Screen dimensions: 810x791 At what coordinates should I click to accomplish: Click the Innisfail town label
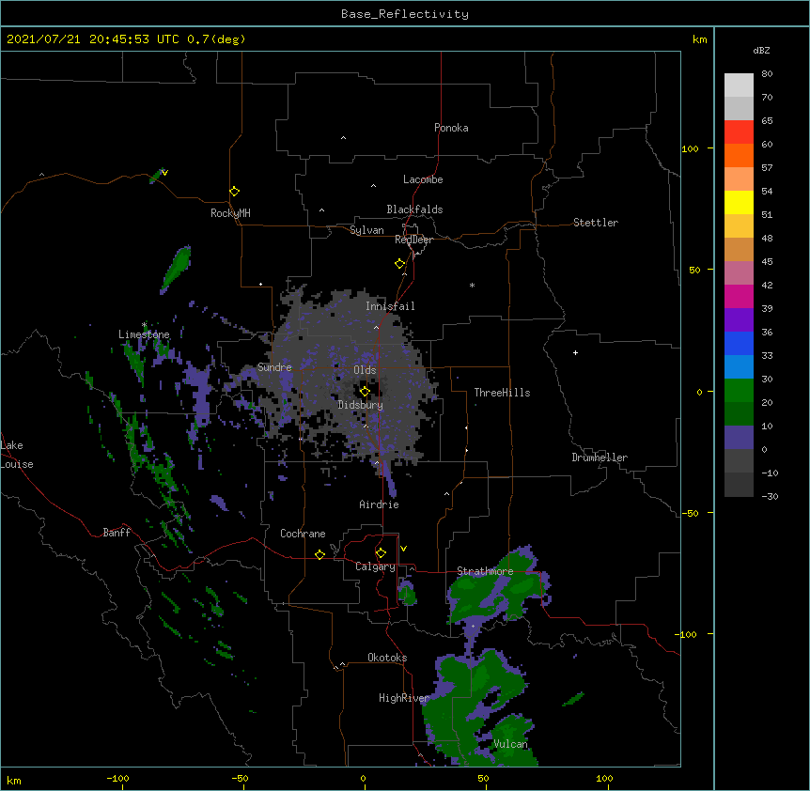point(390,306)
